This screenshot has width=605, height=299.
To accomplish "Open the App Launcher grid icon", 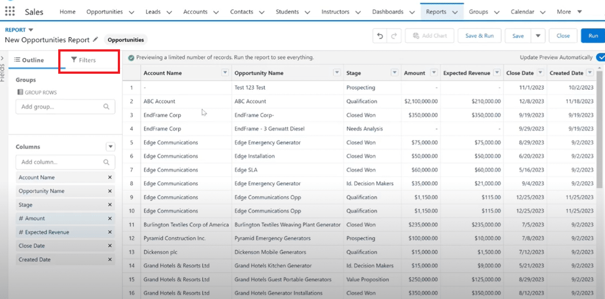I will tap(10, 11).
